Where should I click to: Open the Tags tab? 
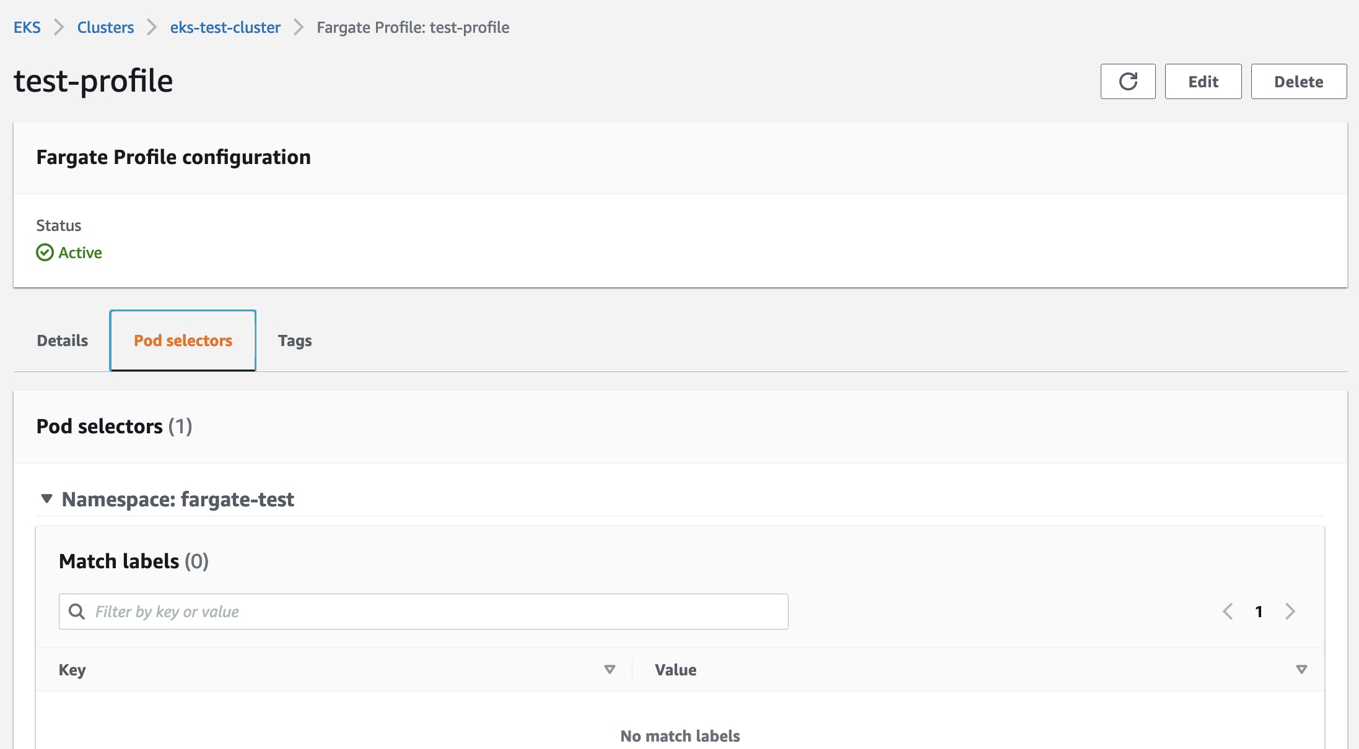pyautogui.click(x=295, y=340)
